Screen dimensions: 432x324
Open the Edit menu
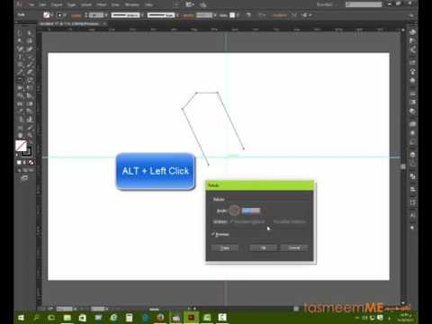[x=42, y=4]
